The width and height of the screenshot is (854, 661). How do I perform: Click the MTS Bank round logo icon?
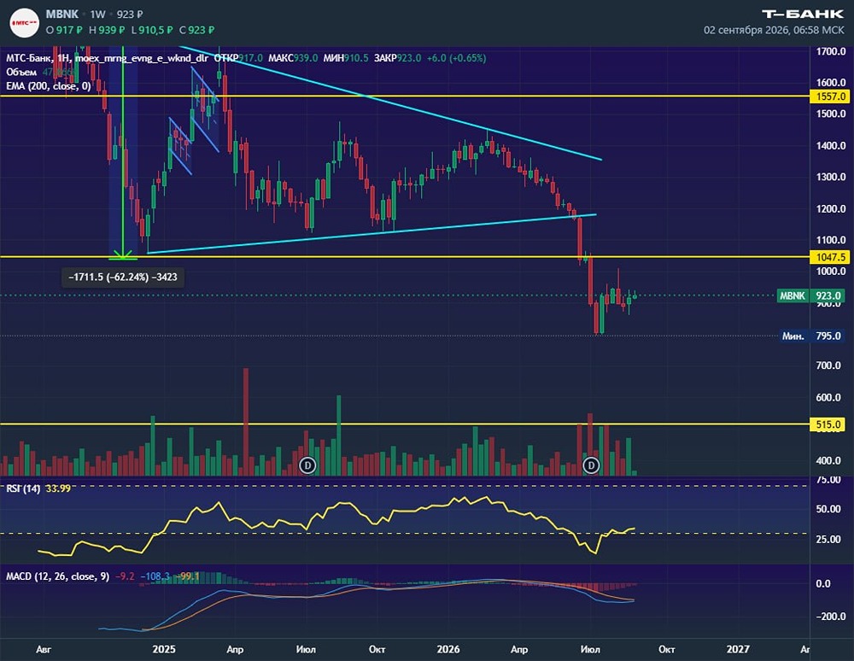coord(25,23)
